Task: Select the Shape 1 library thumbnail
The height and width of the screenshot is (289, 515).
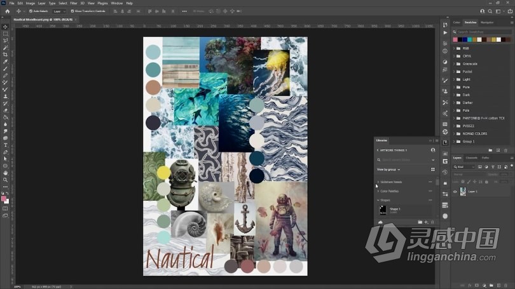Action: (x=383, y=210)
